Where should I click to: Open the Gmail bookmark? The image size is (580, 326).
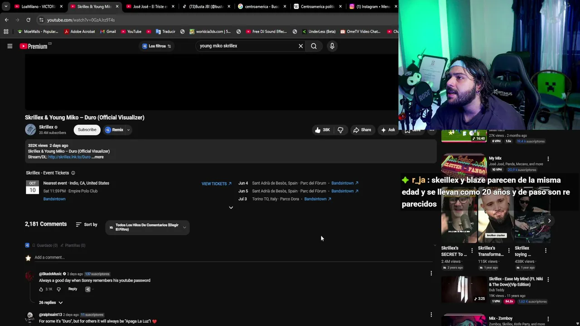(x=108, y=32)
